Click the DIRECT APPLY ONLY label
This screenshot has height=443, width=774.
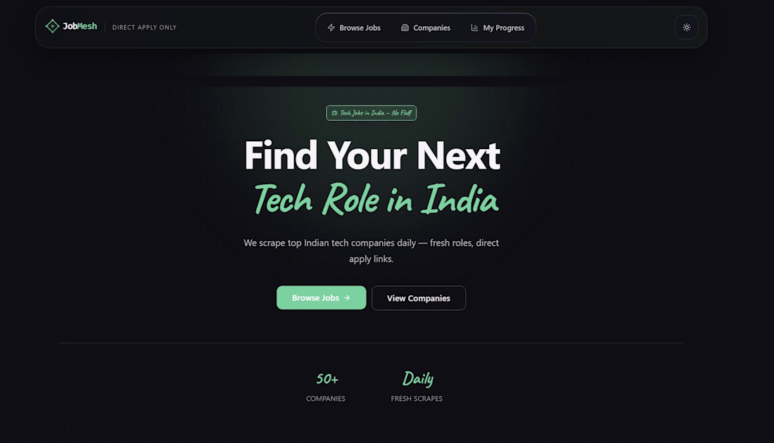point(144,27)
